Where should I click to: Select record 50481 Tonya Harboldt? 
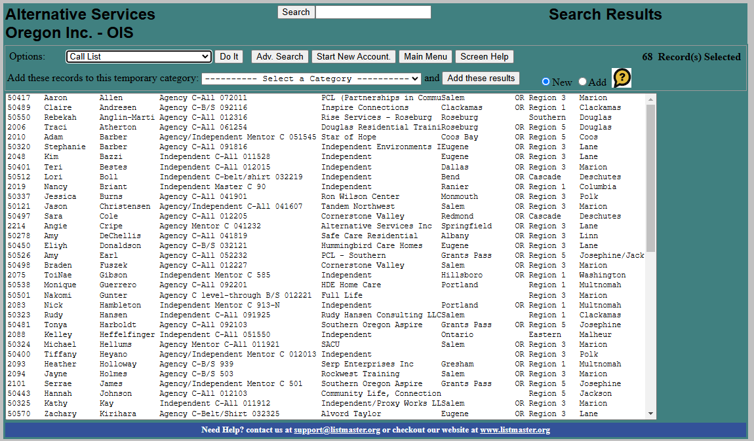pos(326,325)
